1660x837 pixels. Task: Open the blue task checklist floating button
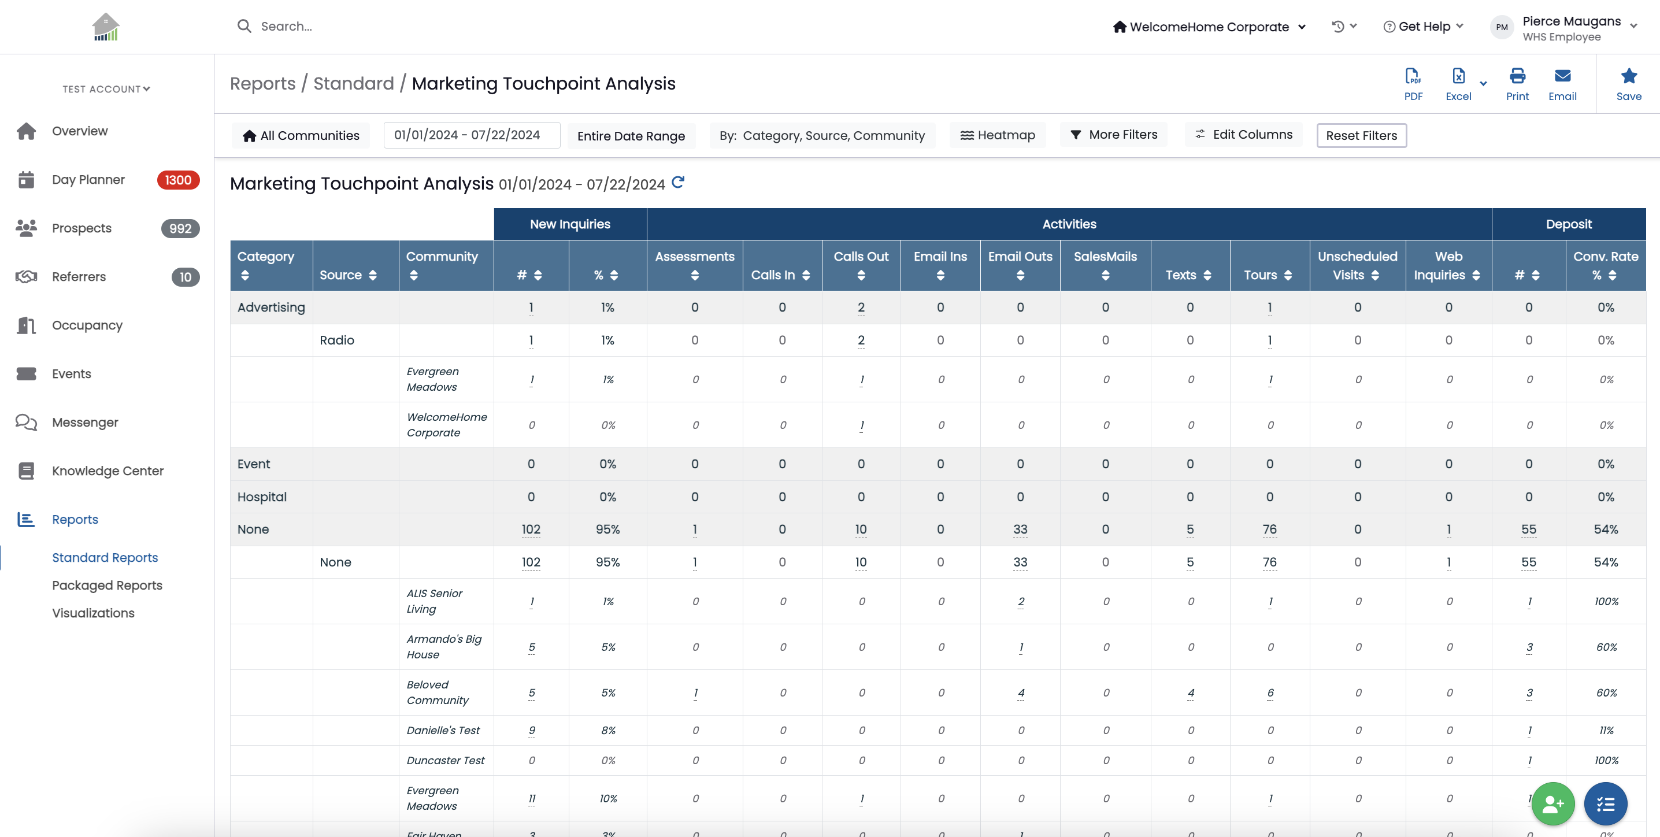point(1605,803)
